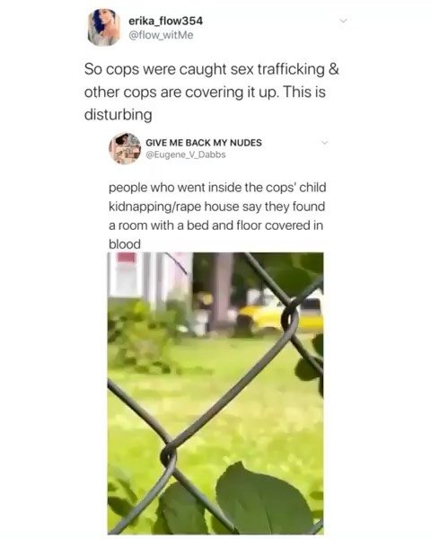Click the GIVE ME BACK MY NUDES name

(204, 142)
